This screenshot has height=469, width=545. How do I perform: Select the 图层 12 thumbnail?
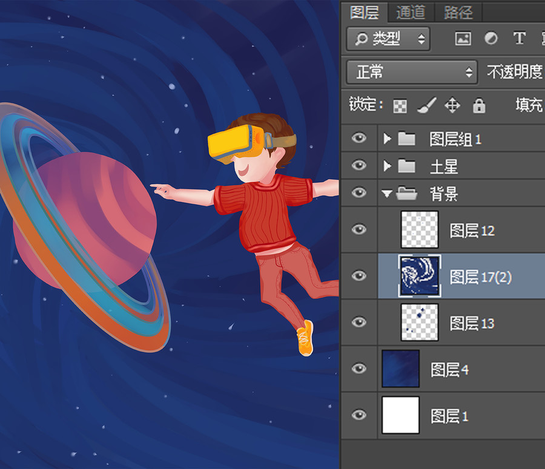pos(420,229)
